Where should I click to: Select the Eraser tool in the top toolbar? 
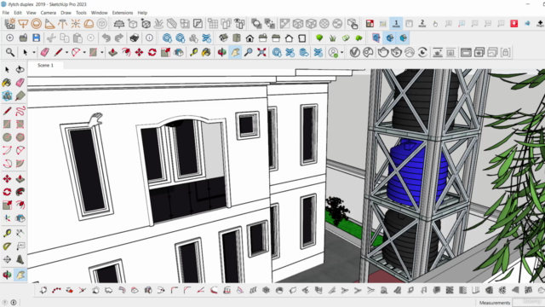(45, 52)
